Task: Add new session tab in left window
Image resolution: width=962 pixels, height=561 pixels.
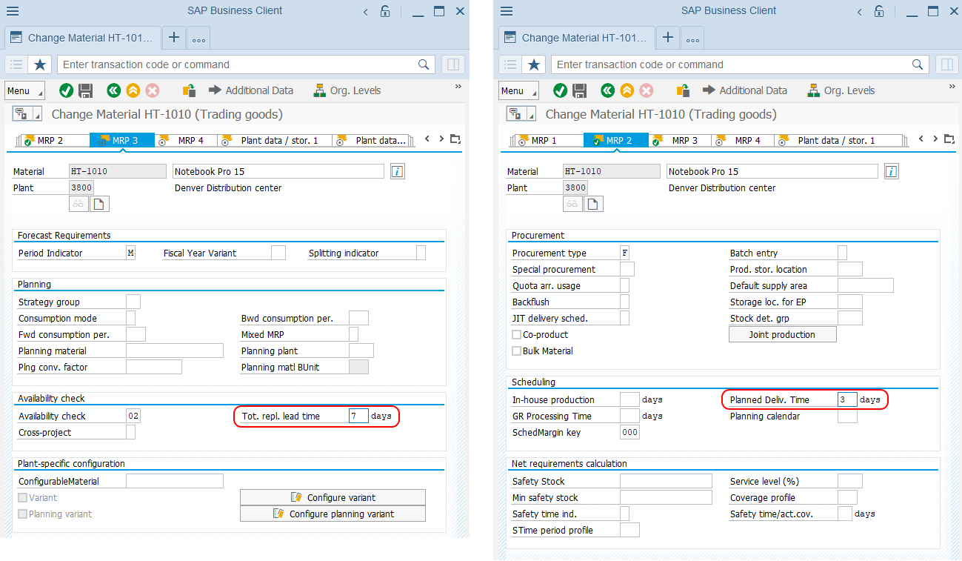Action: tap(173, 37)
